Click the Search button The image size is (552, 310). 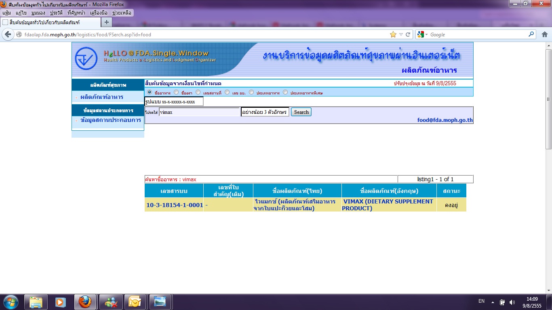[x=301, y=112]
